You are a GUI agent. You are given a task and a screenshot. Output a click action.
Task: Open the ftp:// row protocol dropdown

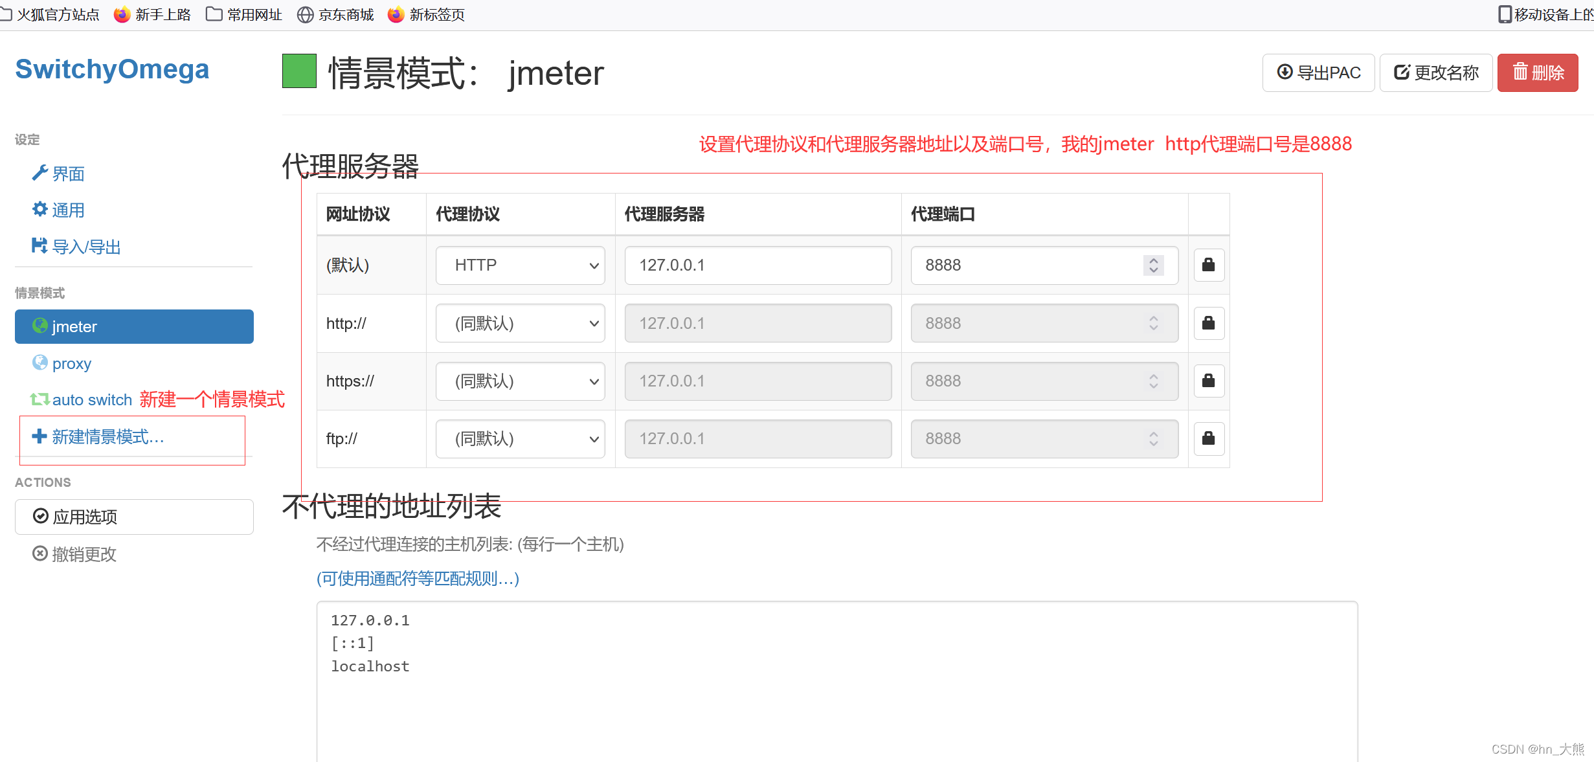[520, 438]
